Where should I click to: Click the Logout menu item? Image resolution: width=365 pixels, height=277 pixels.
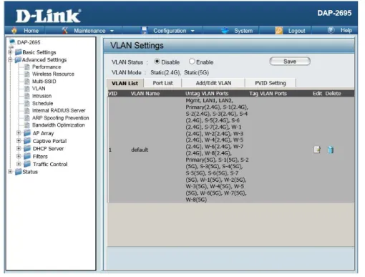pos(296,31)
